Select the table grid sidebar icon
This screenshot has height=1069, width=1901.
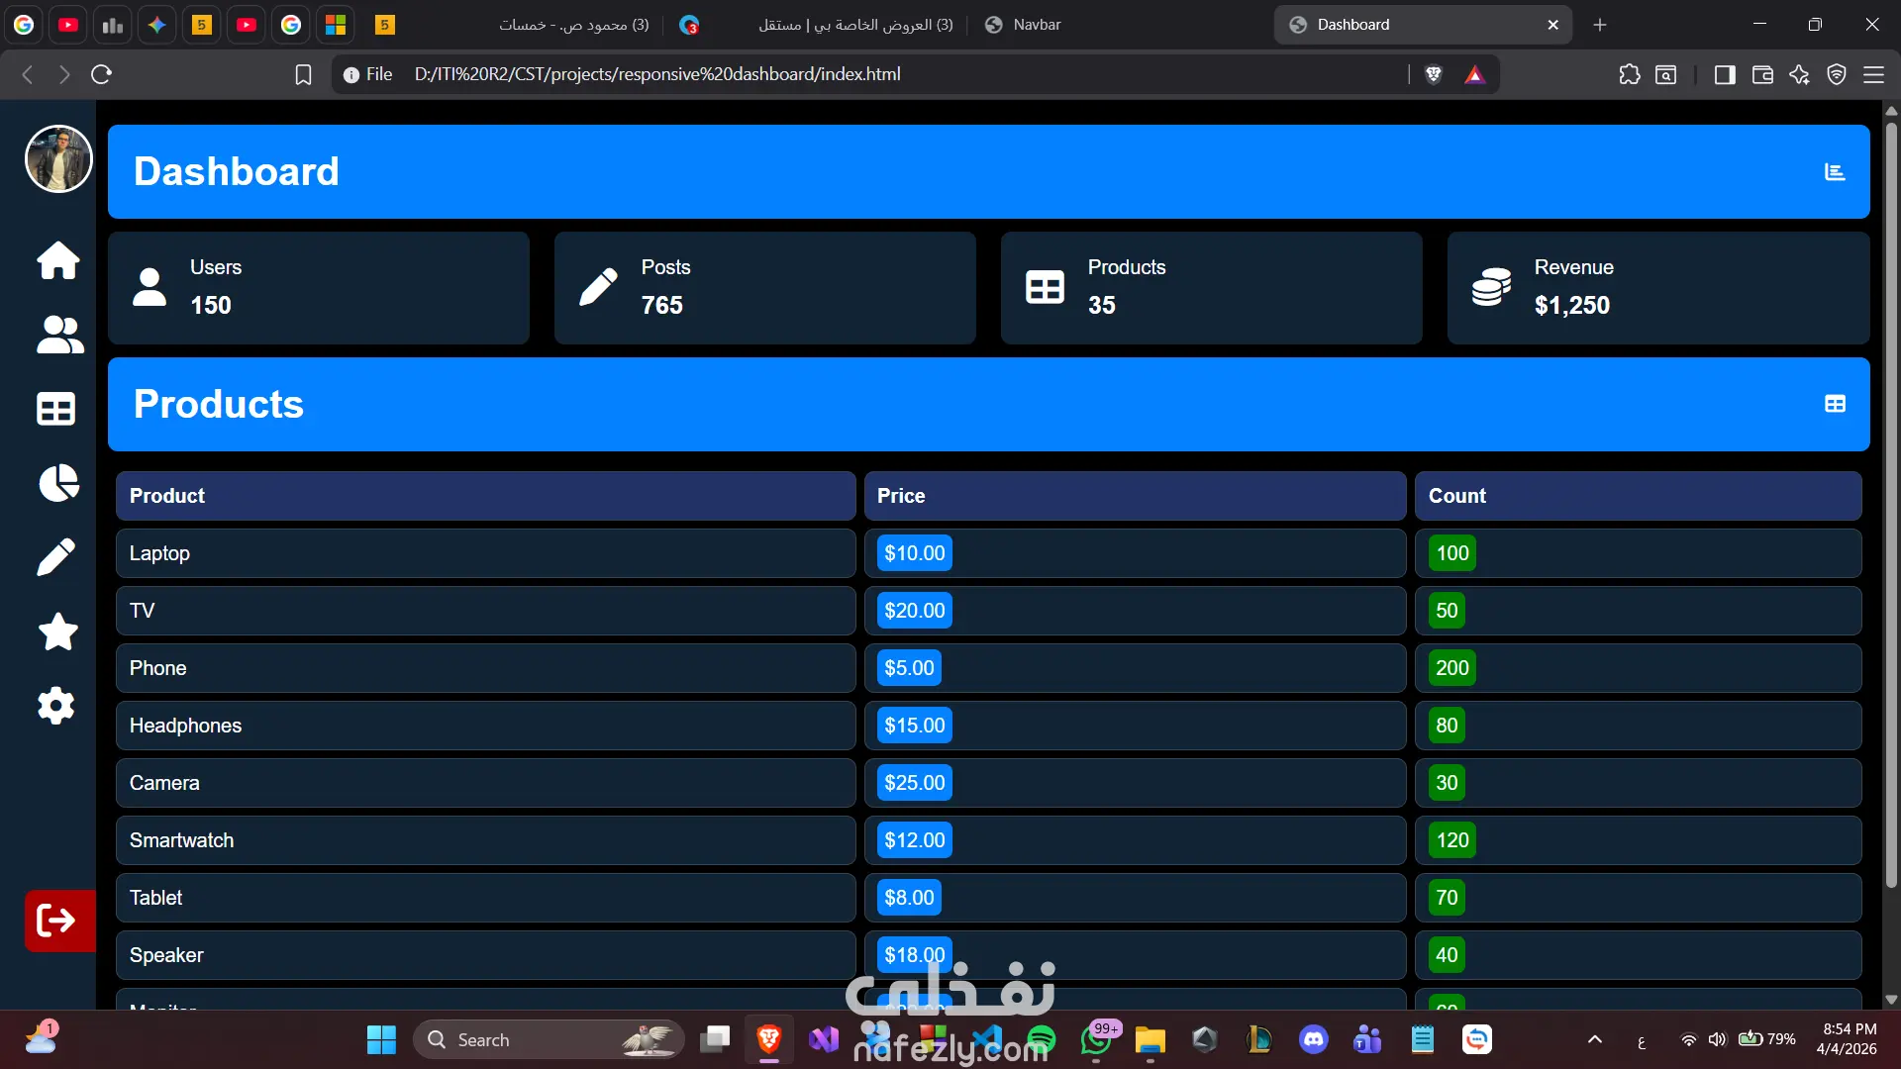56,409
